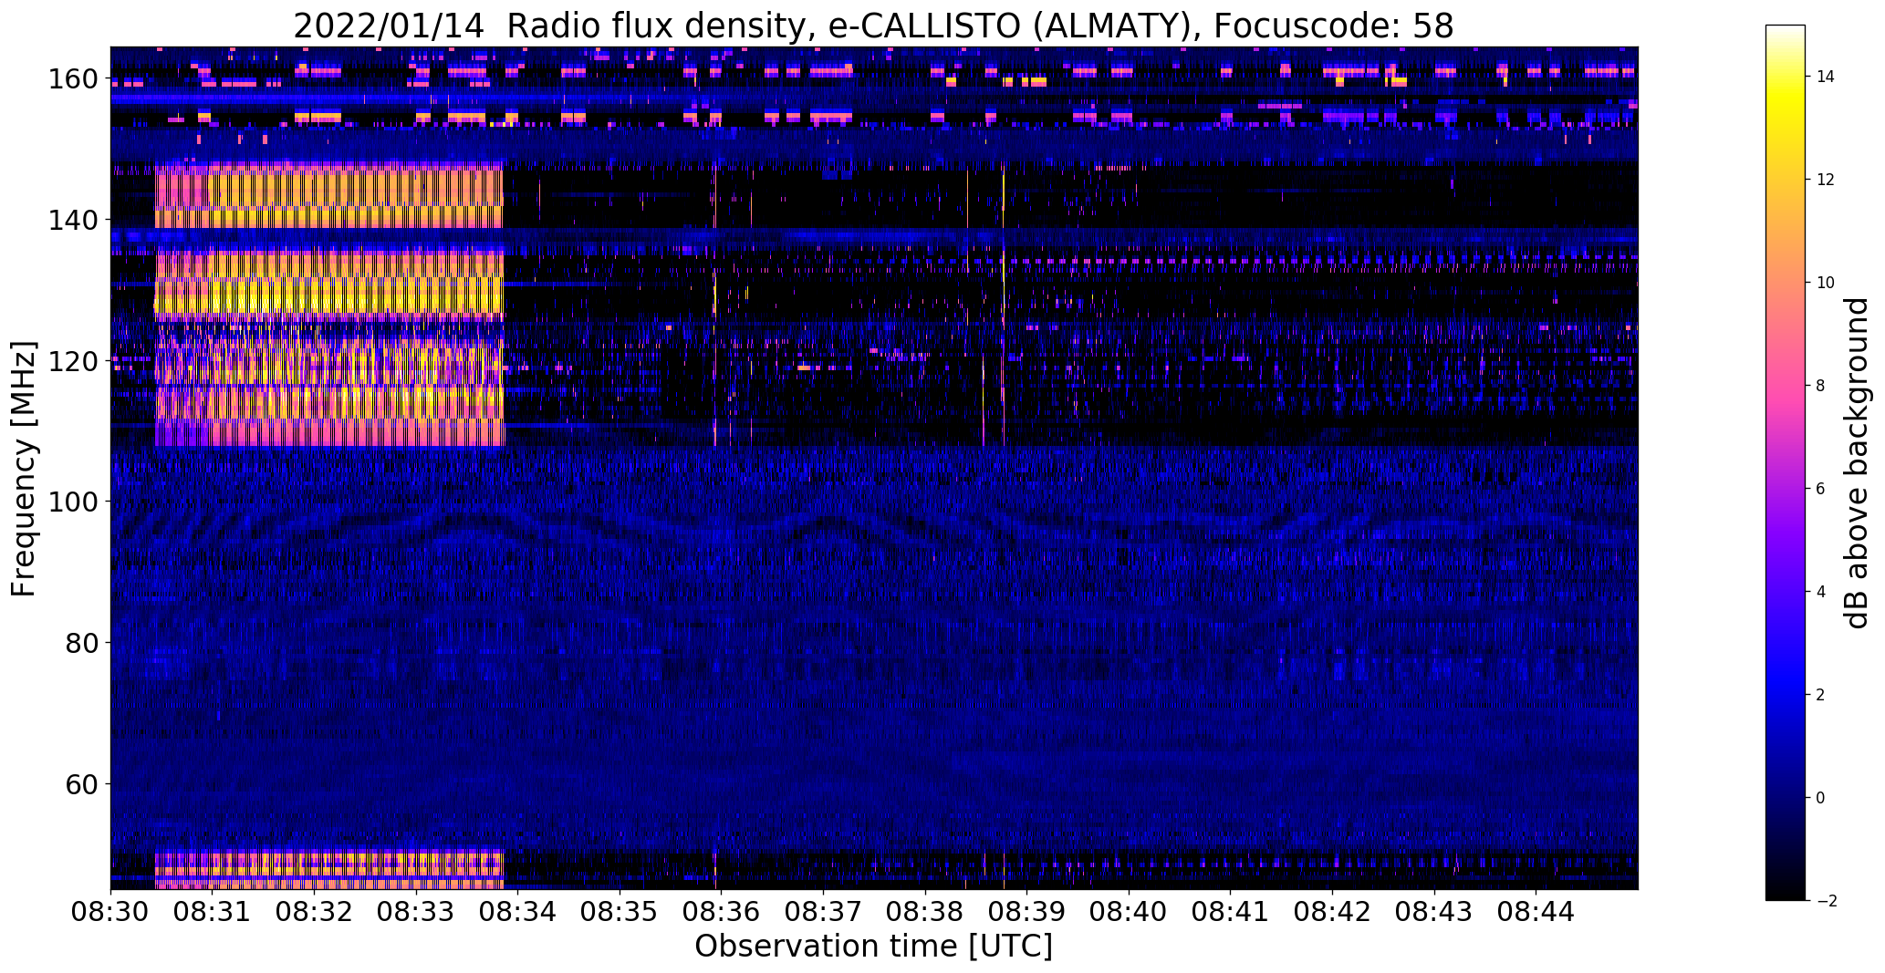This screenshot has height=973, width=1885.
Task: Click the 08:30 time tick label
Action: (x=110, y=912)
